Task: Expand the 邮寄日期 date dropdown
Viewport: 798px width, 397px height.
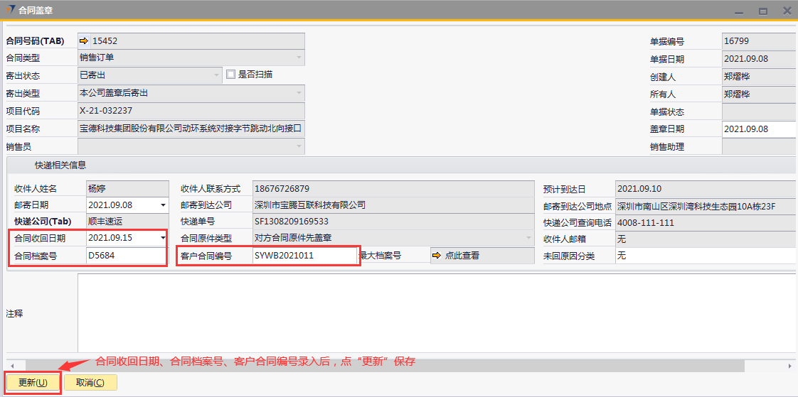Action: [164, 205]
